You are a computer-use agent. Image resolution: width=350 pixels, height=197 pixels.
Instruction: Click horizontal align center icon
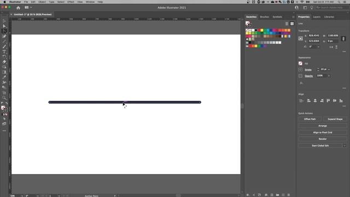[x=315, y=101]
